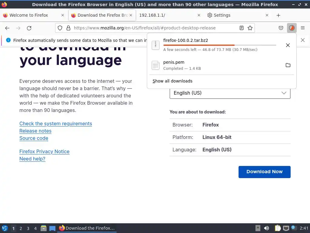Click the clipboard tray icon
310x233 pixels.
click(278, 228)
